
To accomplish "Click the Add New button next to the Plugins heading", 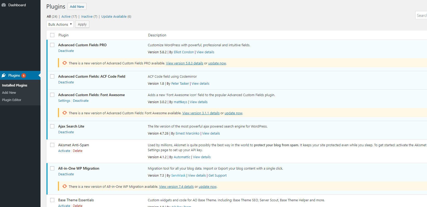I will [x=77, y=6].
